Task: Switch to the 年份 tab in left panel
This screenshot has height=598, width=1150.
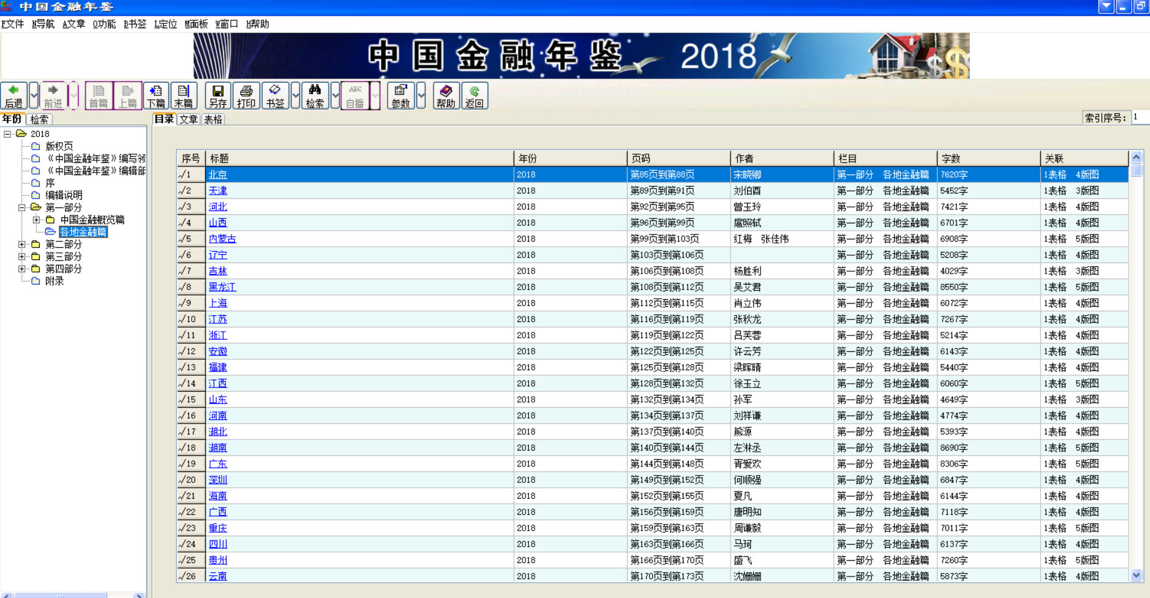Action: click(x=12, y=119)
